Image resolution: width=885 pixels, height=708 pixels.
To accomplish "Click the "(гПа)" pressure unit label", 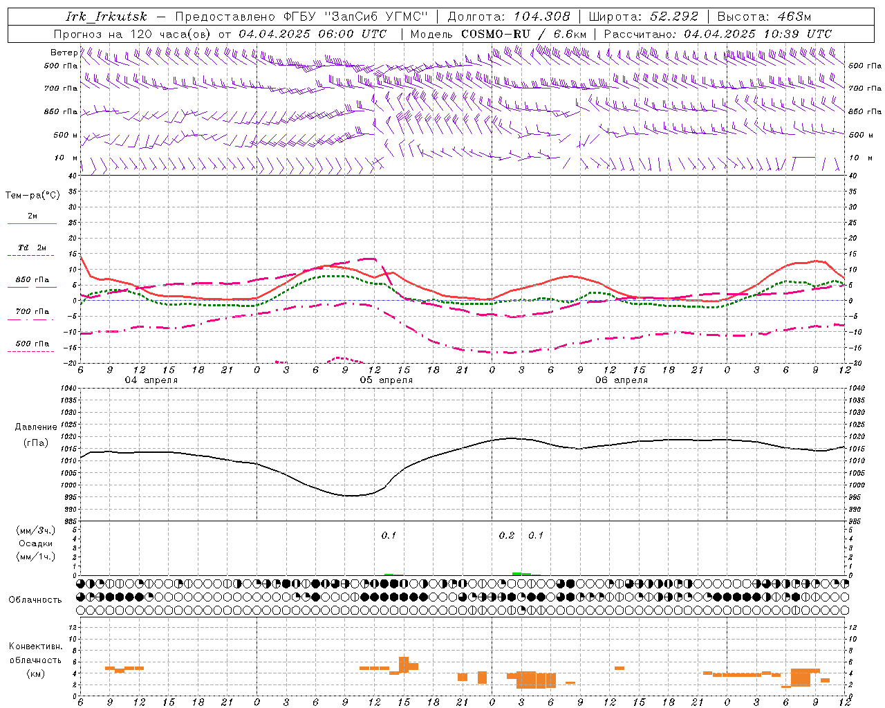I will point(35,443).
